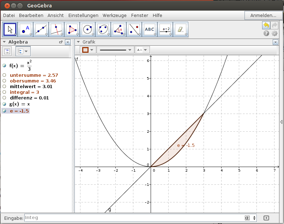This screenshot has height=224, width=284.
Task: Click the Redo arrow
Action: 274,25
